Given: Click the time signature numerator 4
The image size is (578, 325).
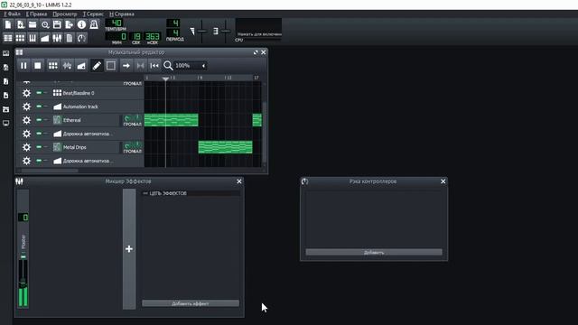Looking at the screenshot, I should tap(173, 23).
